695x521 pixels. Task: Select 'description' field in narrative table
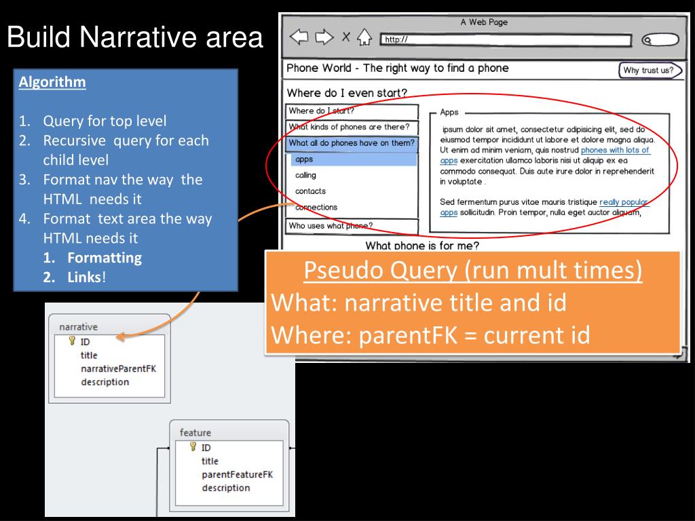[105, 382]
